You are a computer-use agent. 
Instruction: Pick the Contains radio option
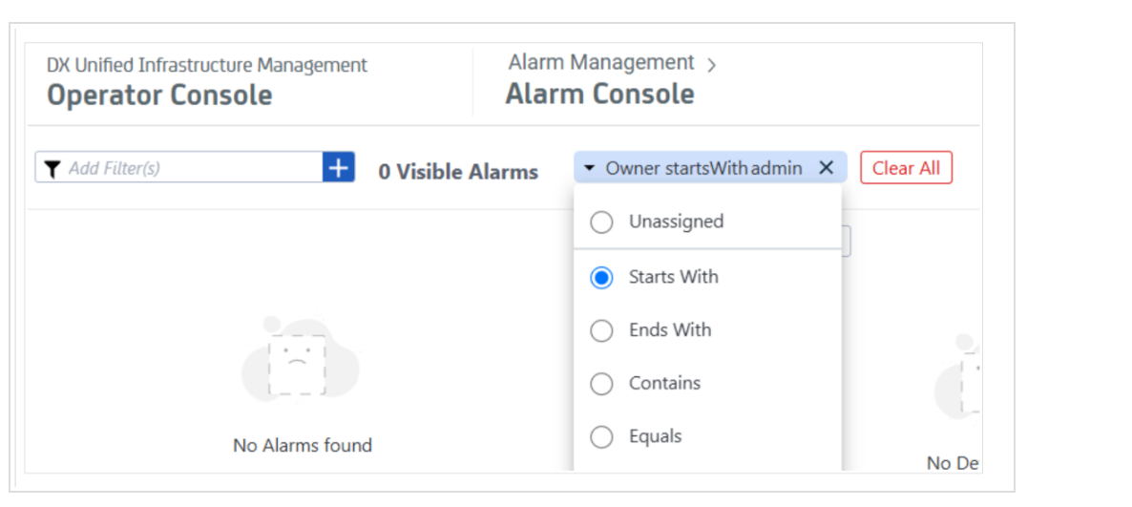click(x=601, y=384)
